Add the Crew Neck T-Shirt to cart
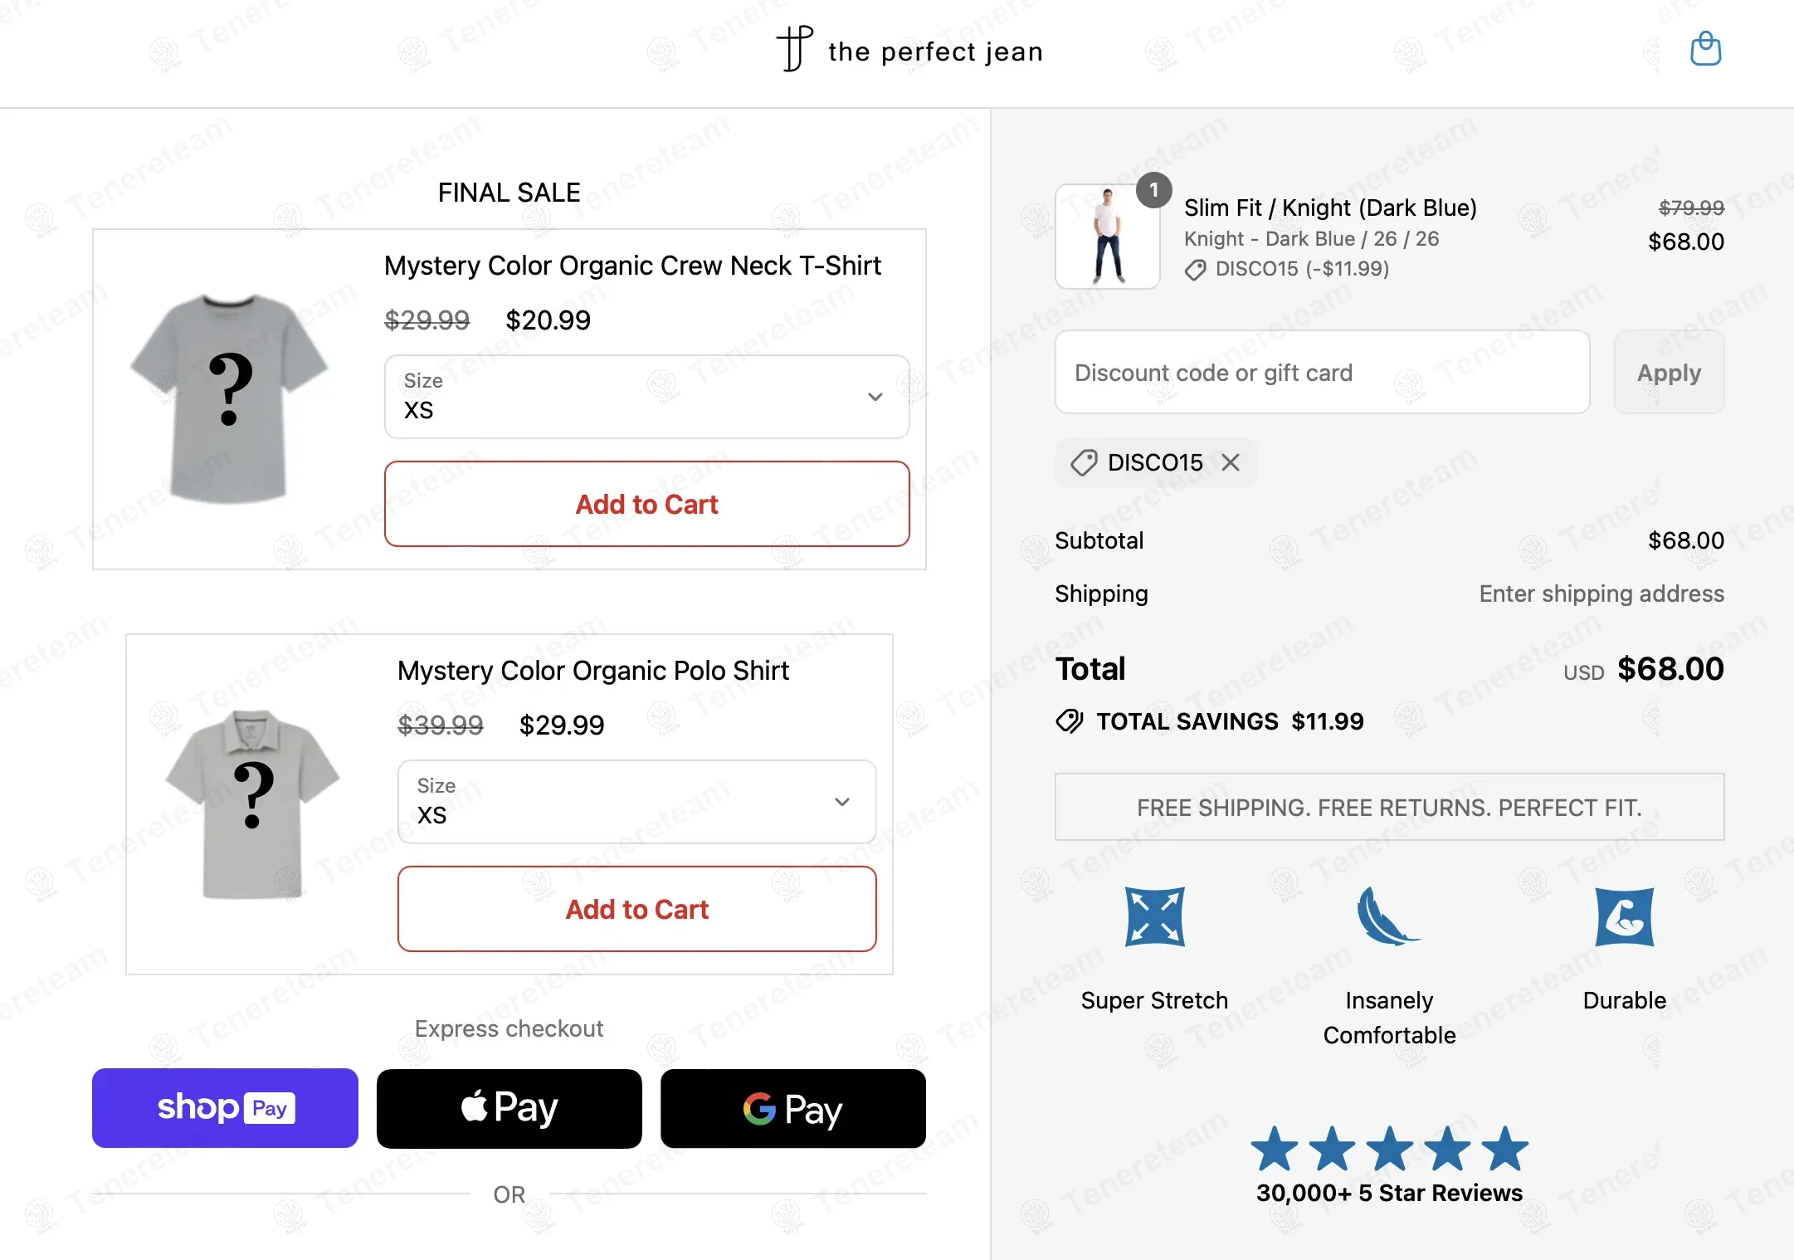 coord(646,504)
